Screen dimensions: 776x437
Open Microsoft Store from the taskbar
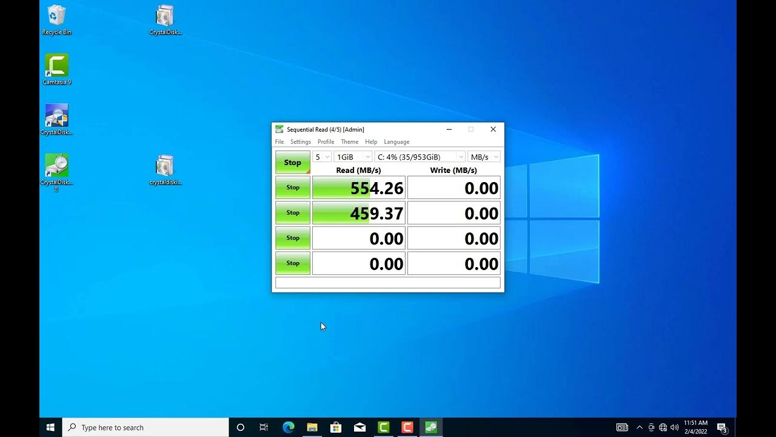[x=335, y=427]
